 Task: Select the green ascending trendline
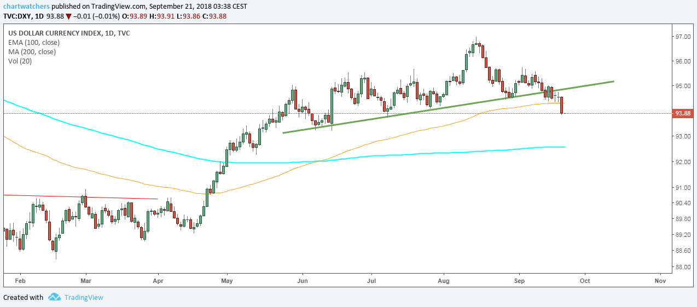click(449, 107)
